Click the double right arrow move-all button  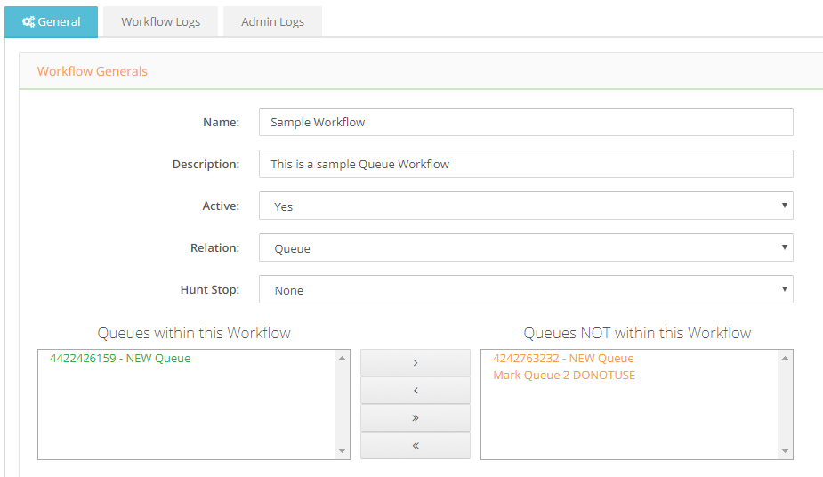tap(416, 418)
